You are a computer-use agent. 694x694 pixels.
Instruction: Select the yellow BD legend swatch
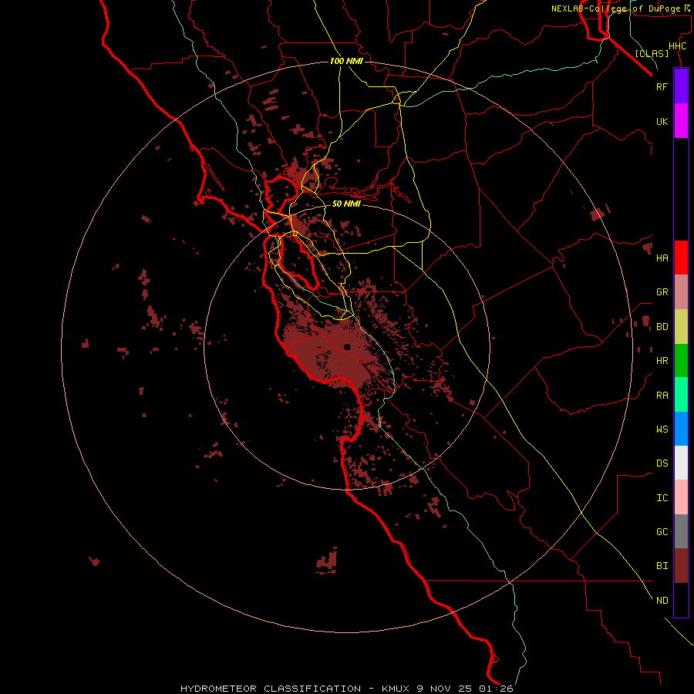681,327
